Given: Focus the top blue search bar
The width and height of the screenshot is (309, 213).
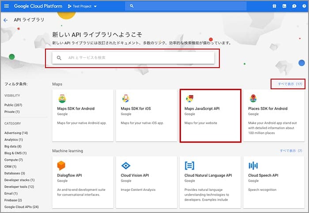Looking at the screenshot, I should pos(186,6).
